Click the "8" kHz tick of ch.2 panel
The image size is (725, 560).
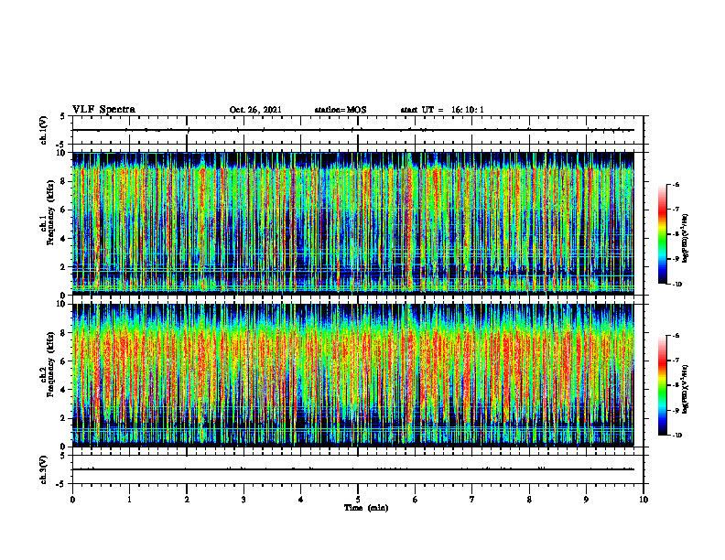[x=63, y=333]
